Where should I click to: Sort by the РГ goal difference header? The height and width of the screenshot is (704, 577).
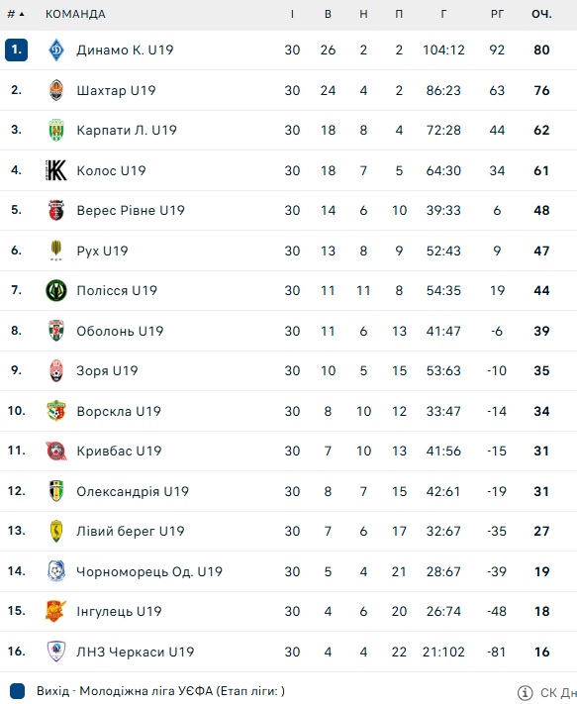coord(497,15)
